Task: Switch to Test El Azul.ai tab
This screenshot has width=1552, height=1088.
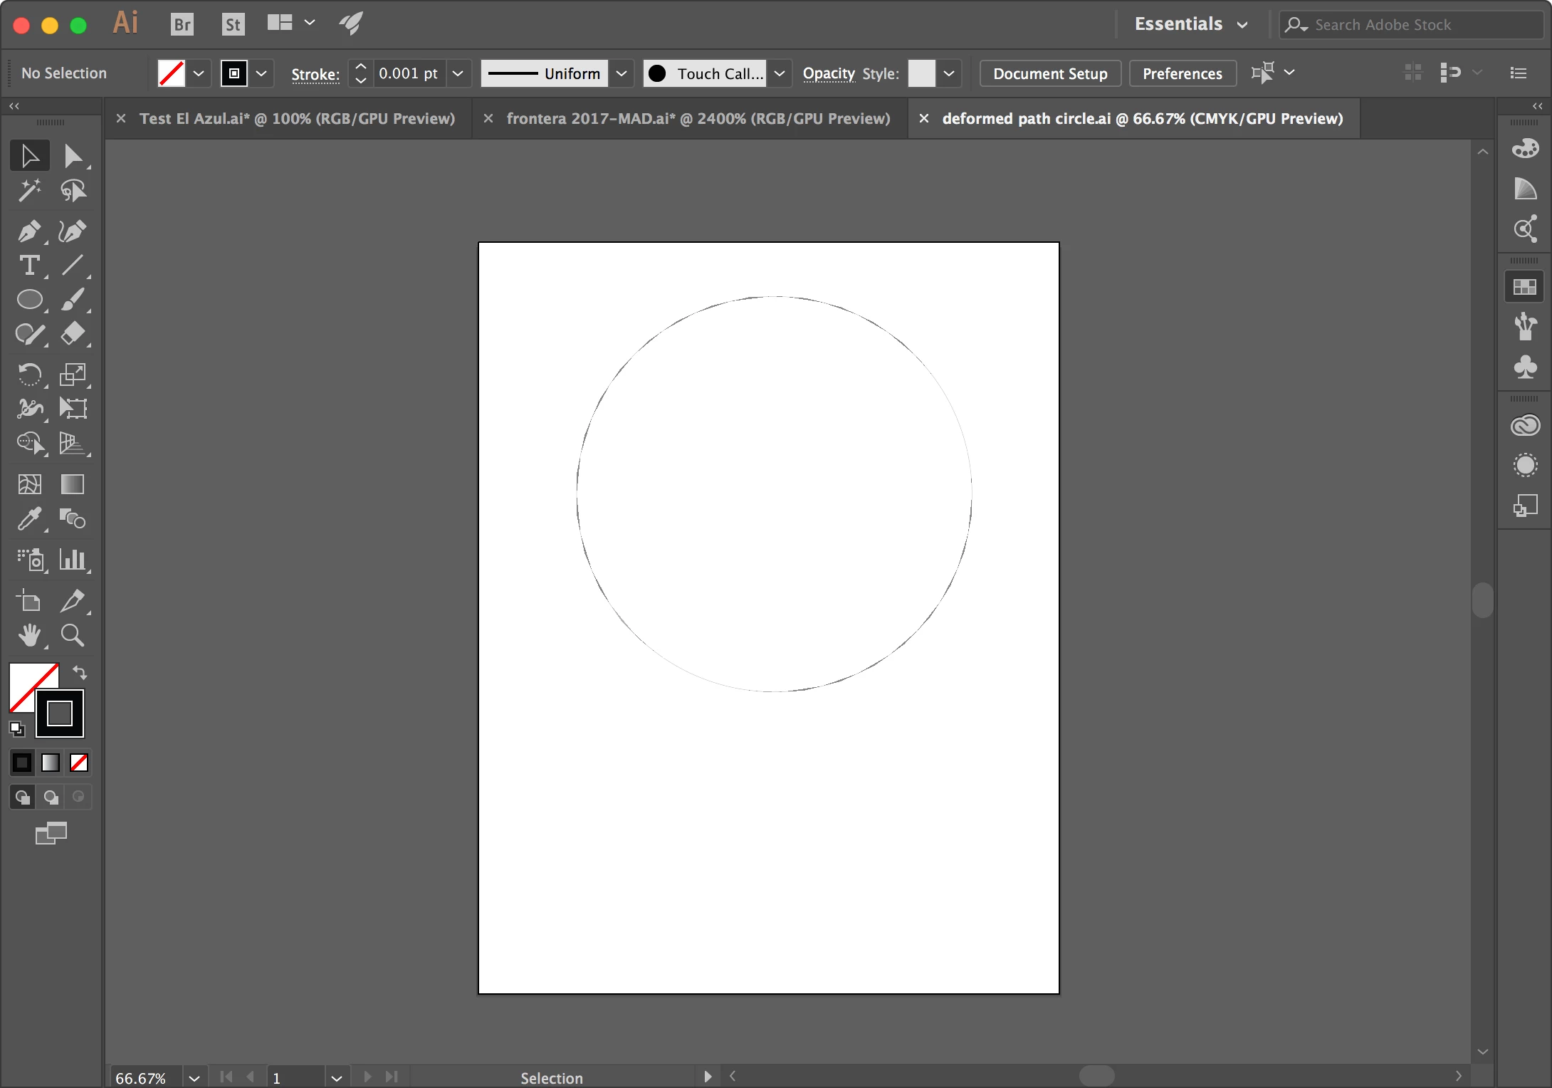Action: point(296,118)
